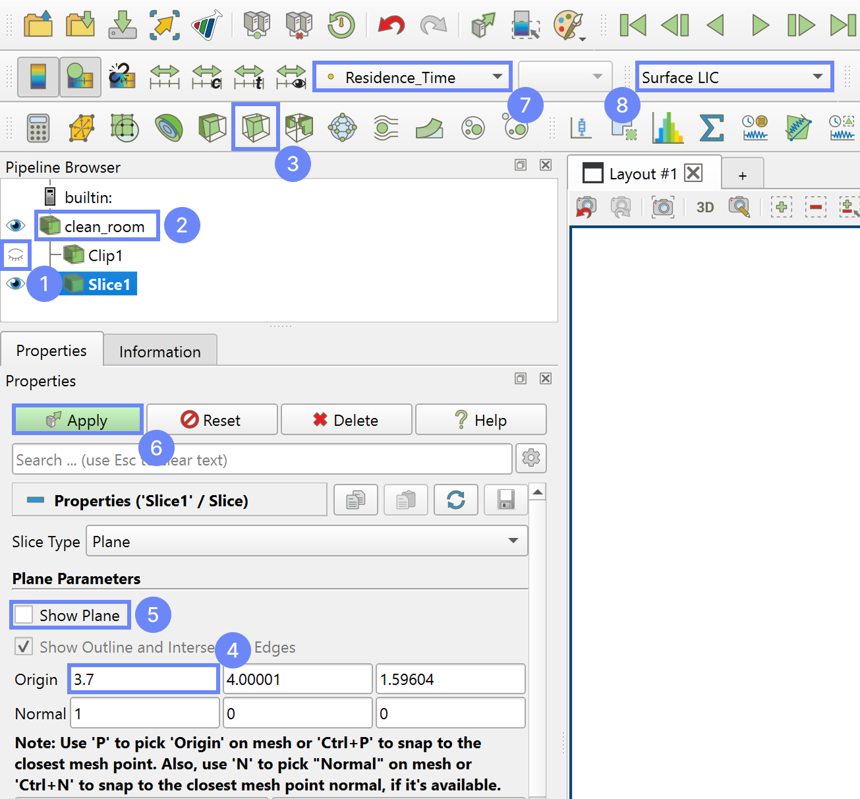Switch to the Information tab
The image size is (860, 799).
click(x=159, y=351)
